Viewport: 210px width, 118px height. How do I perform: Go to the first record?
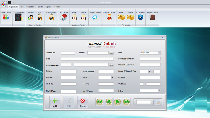click(x=100, y=102)
